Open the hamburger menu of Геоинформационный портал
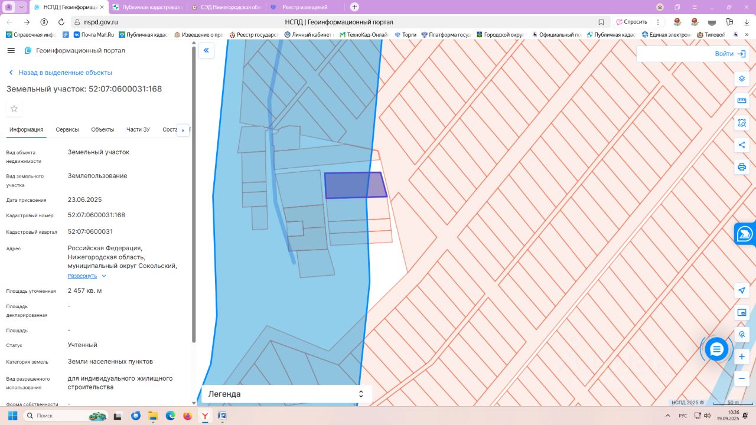Screen dimensions: 756x425 11,50
